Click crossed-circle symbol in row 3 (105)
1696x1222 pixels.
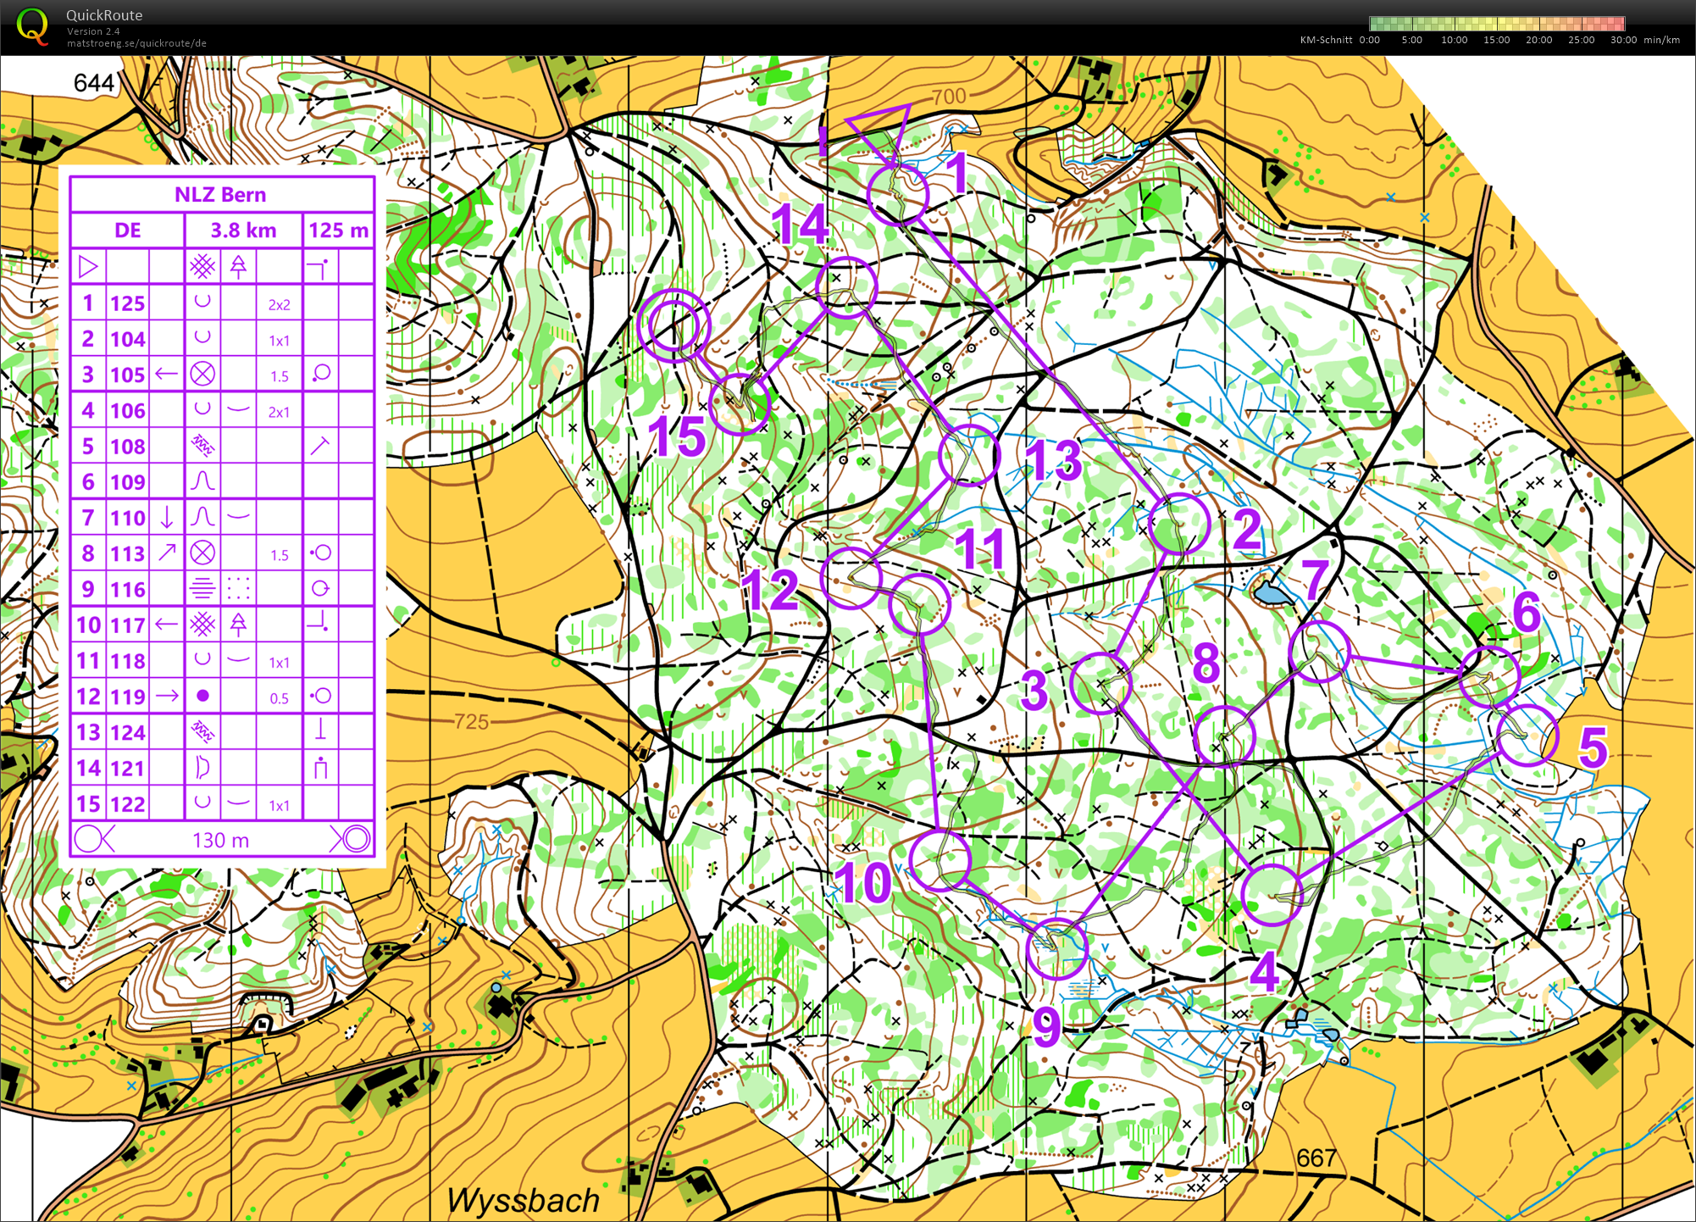click(x=202, y=374)
